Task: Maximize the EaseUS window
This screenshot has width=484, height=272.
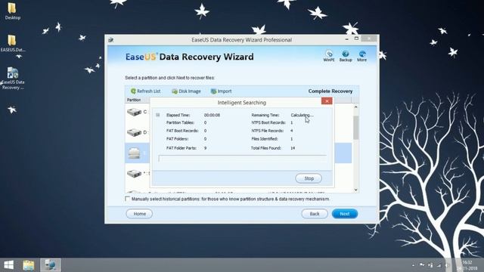Action: click(356, 39)
